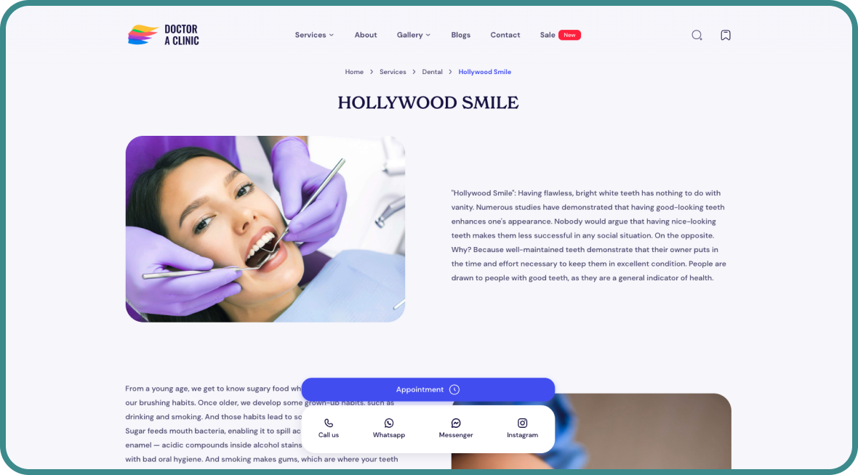The height and width of the screenshot is (475, 858).
Task: Open the search magnifier icon
Action: [x=697, y=35]
